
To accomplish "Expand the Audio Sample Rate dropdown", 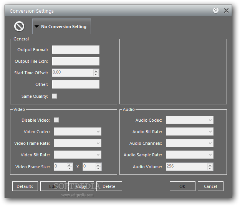I will tap(190, 154).
